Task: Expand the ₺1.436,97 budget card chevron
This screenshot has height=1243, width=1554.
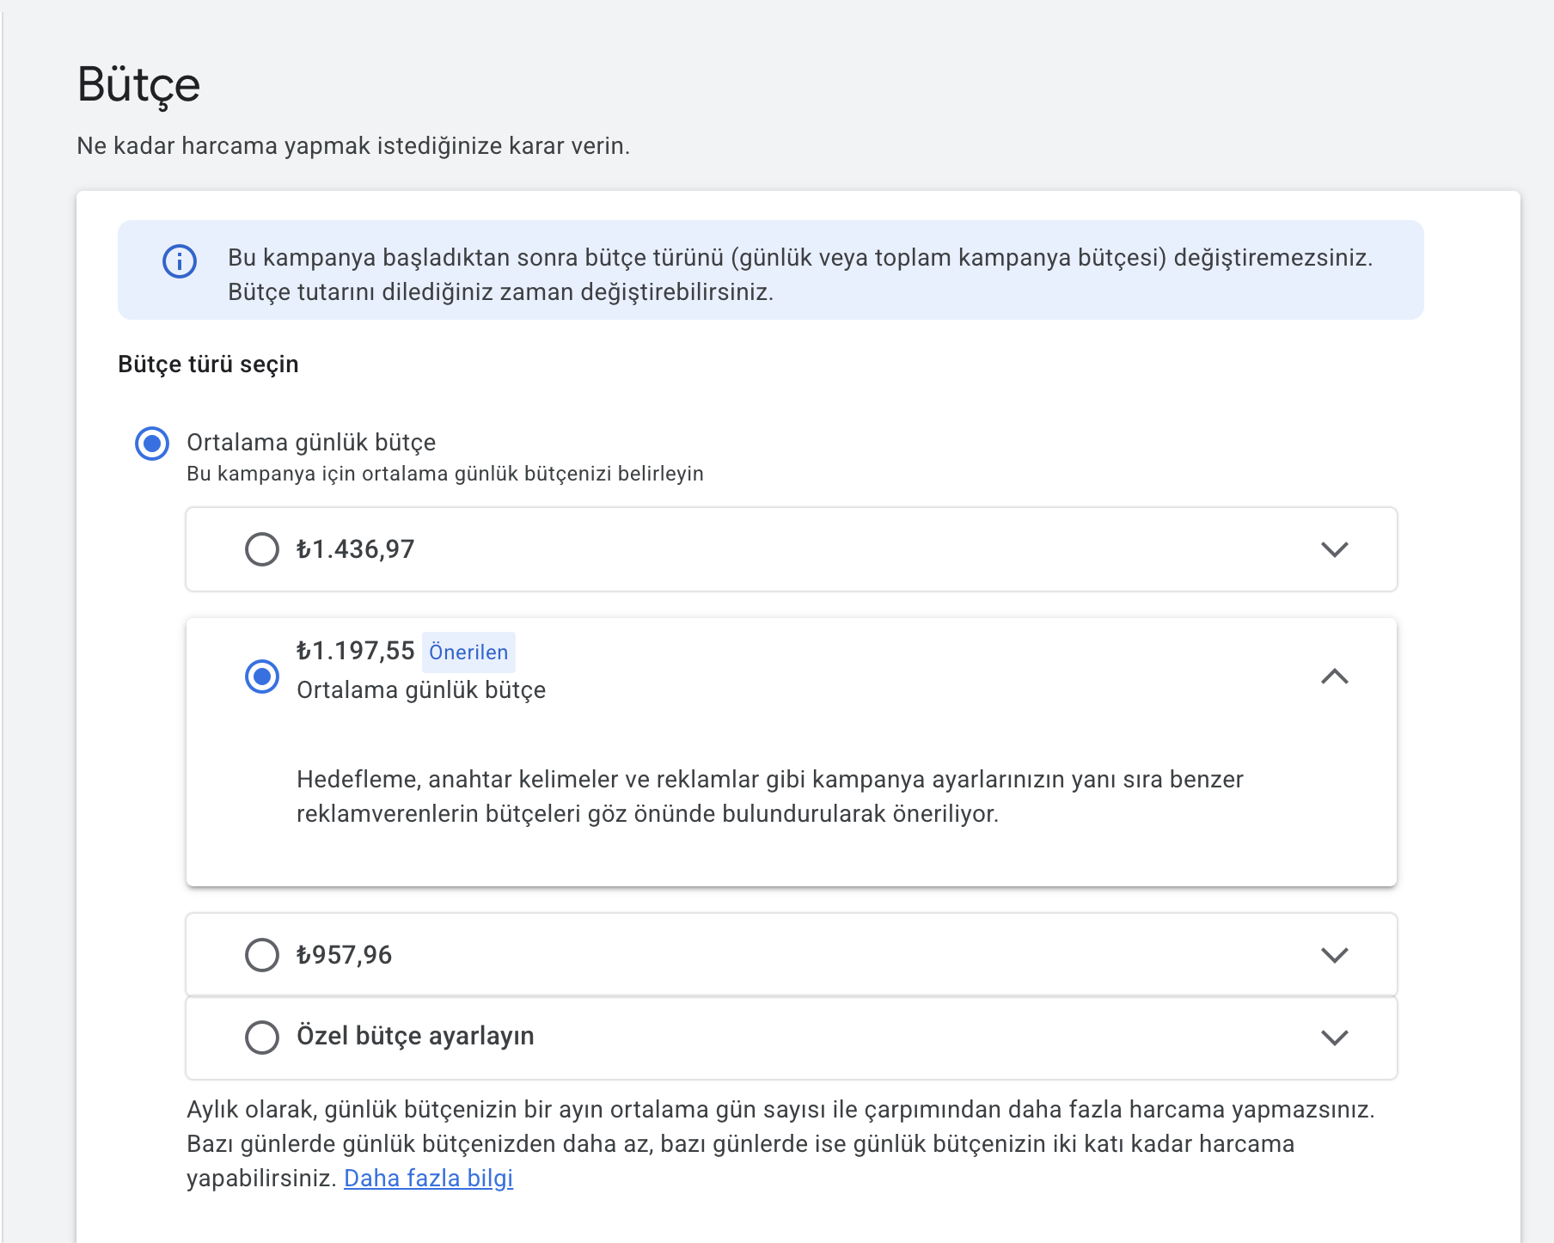Action: (1334, 549)
